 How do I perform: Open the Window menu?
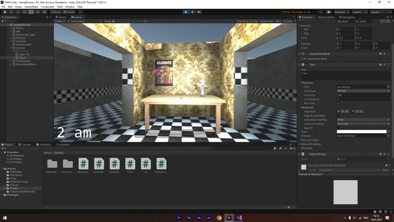(70, 7)
